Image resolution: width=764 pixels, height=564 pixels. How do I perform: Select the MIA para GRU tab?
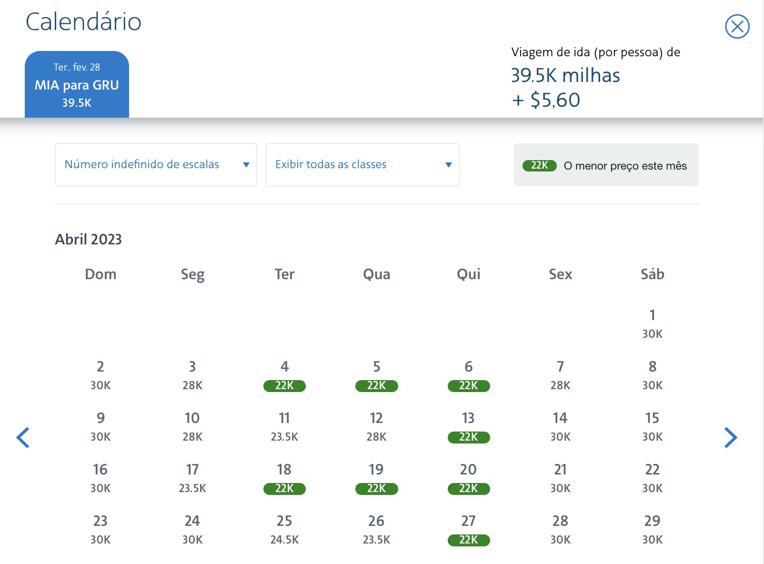(77, 84)
